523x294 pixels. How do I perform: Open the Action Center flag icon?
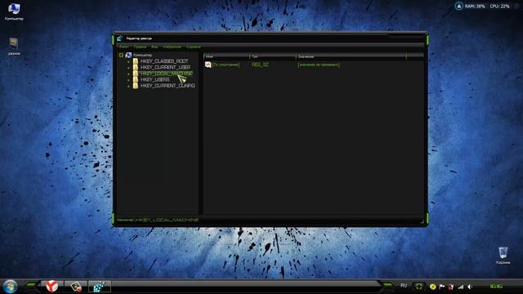[x=442, y=287]
